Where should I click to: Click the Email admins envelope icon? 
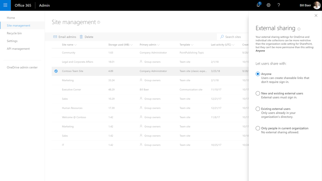[x=55, y=37]
